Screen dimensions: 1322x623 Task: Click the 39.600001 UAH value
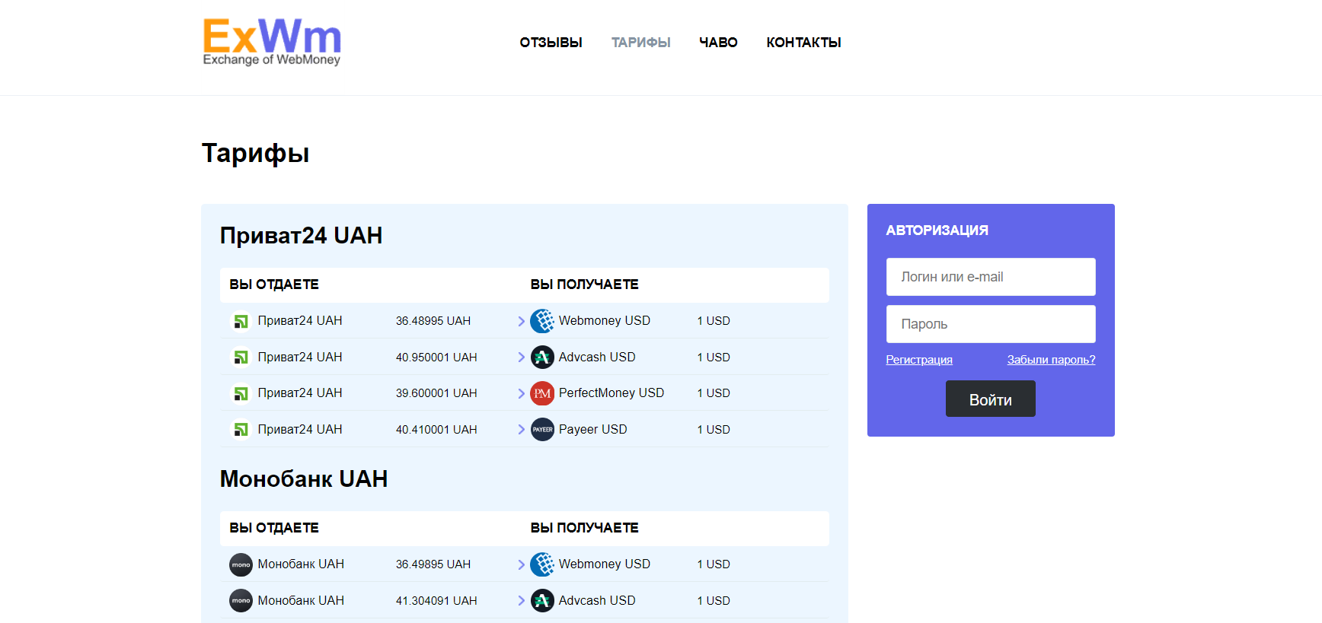pyautogui.click(x=436, y=393)
